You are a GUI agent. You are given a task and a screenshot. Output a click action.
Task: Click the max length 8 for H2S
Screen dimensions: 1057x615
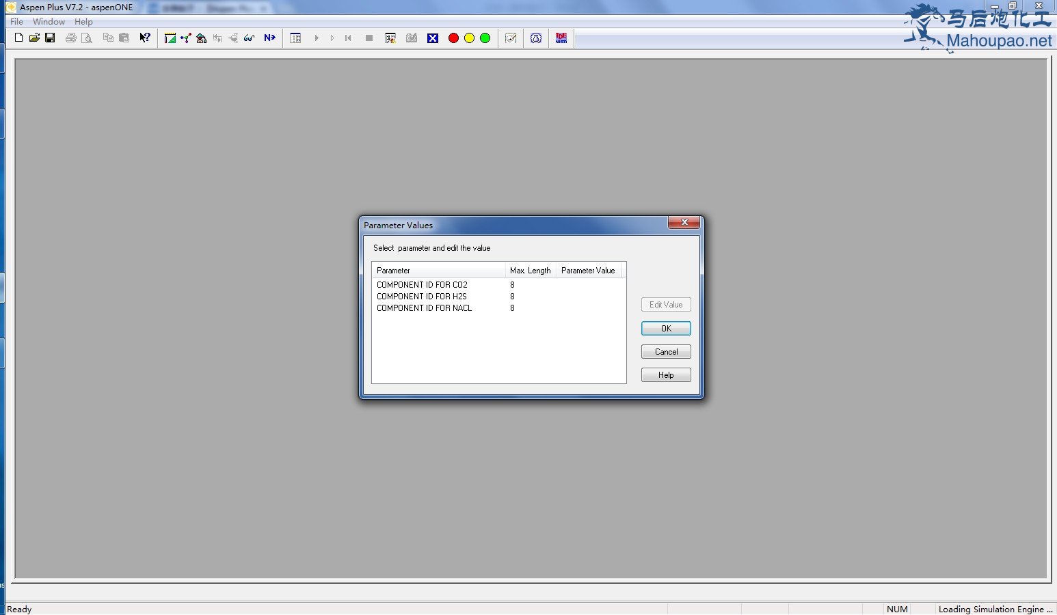tap(512, 297)
